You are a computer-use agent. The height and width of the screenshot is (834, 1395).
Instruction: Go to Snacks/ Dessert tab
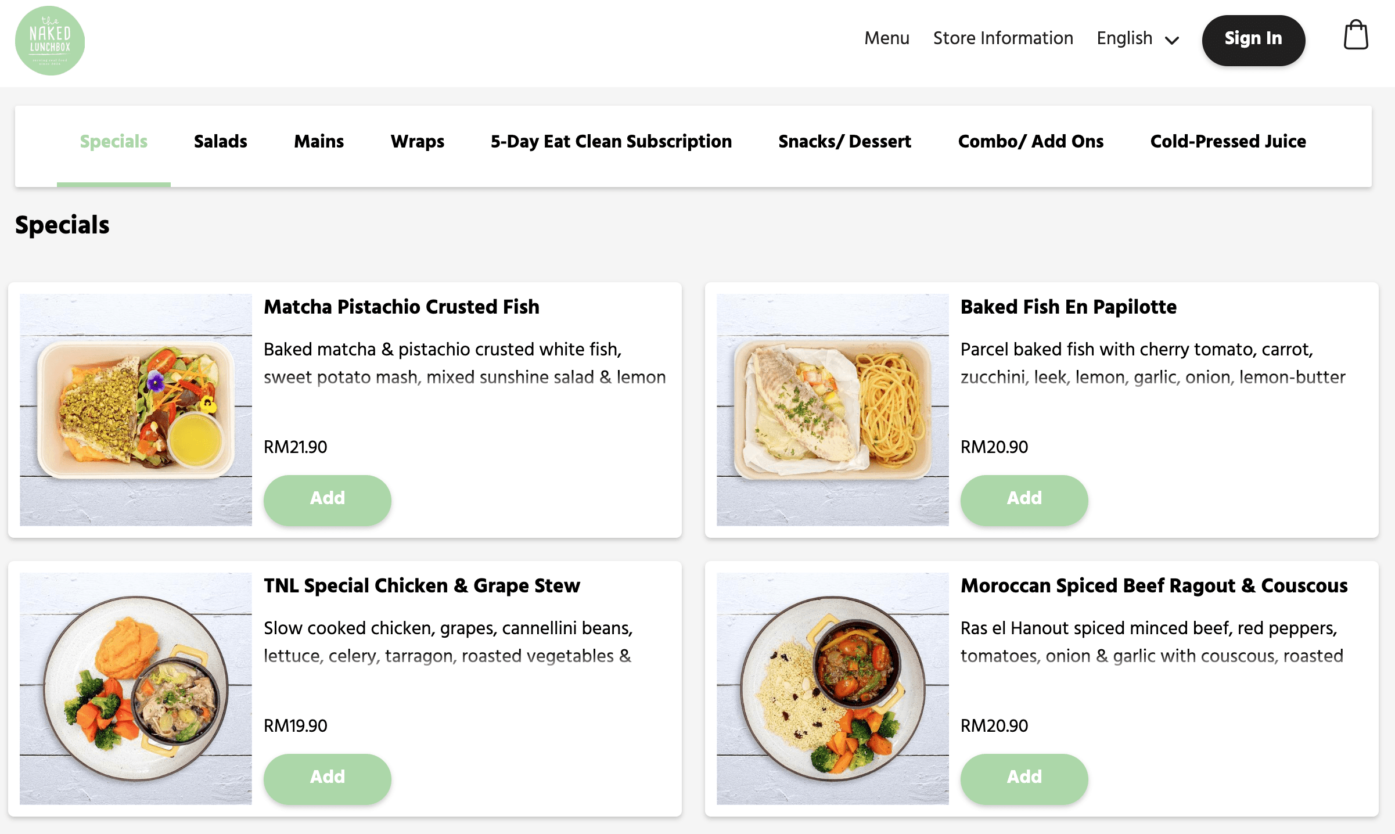[x=845, y=142]
